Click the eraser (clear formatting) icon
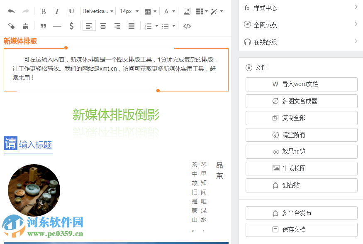This screenshot has height=244, width=363. click(11, 26)
